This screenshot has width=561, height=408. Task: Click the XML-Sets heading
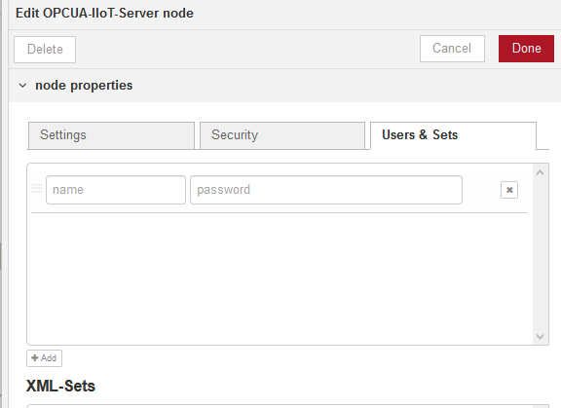(60, 387)
